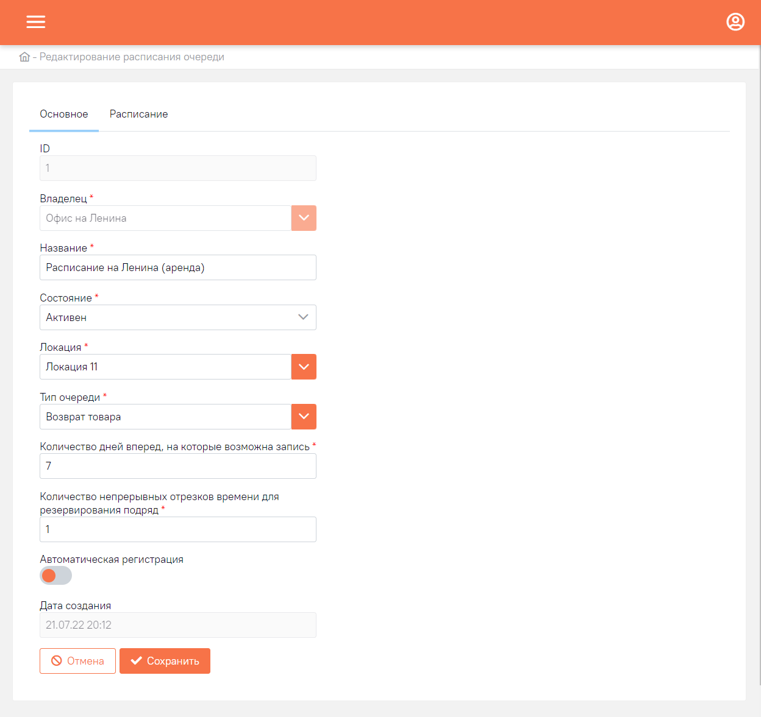Expand the Тип очереди dropdown arrow button
The height and width of the screenshot is (717, 761).
click(x=304, y=417)
